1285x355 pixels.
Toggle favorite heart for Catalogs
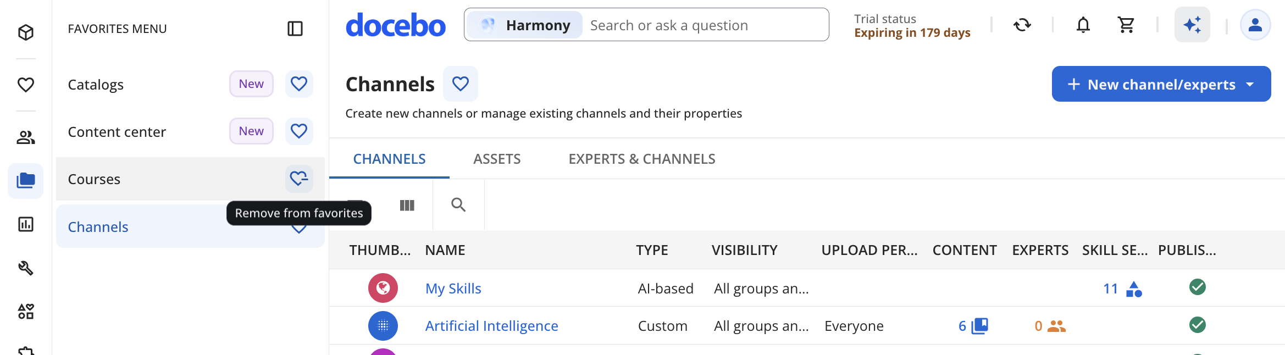click(298, 84)
